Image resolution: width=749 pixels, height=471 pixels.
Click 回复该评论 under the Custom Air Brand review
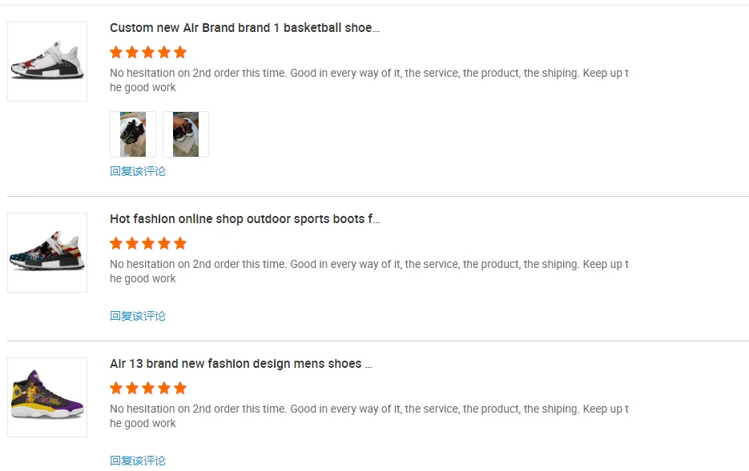pos(138,171)
